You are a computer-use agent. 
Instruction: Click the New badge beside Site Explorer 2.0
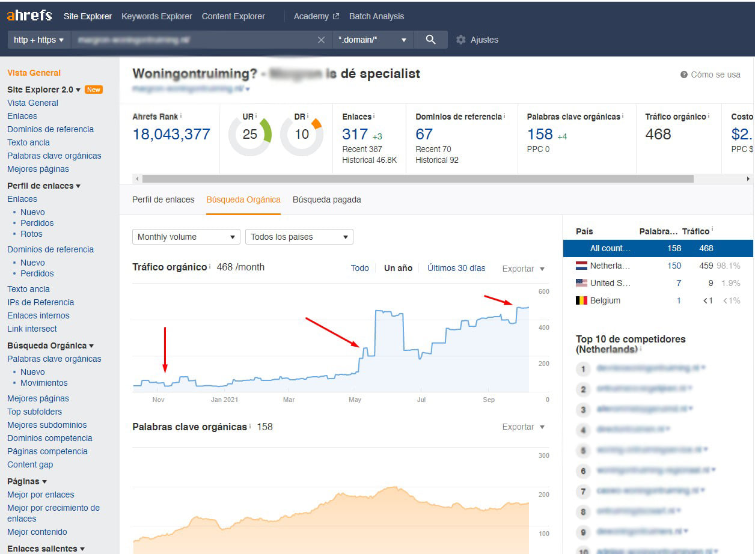click(94, 90)
